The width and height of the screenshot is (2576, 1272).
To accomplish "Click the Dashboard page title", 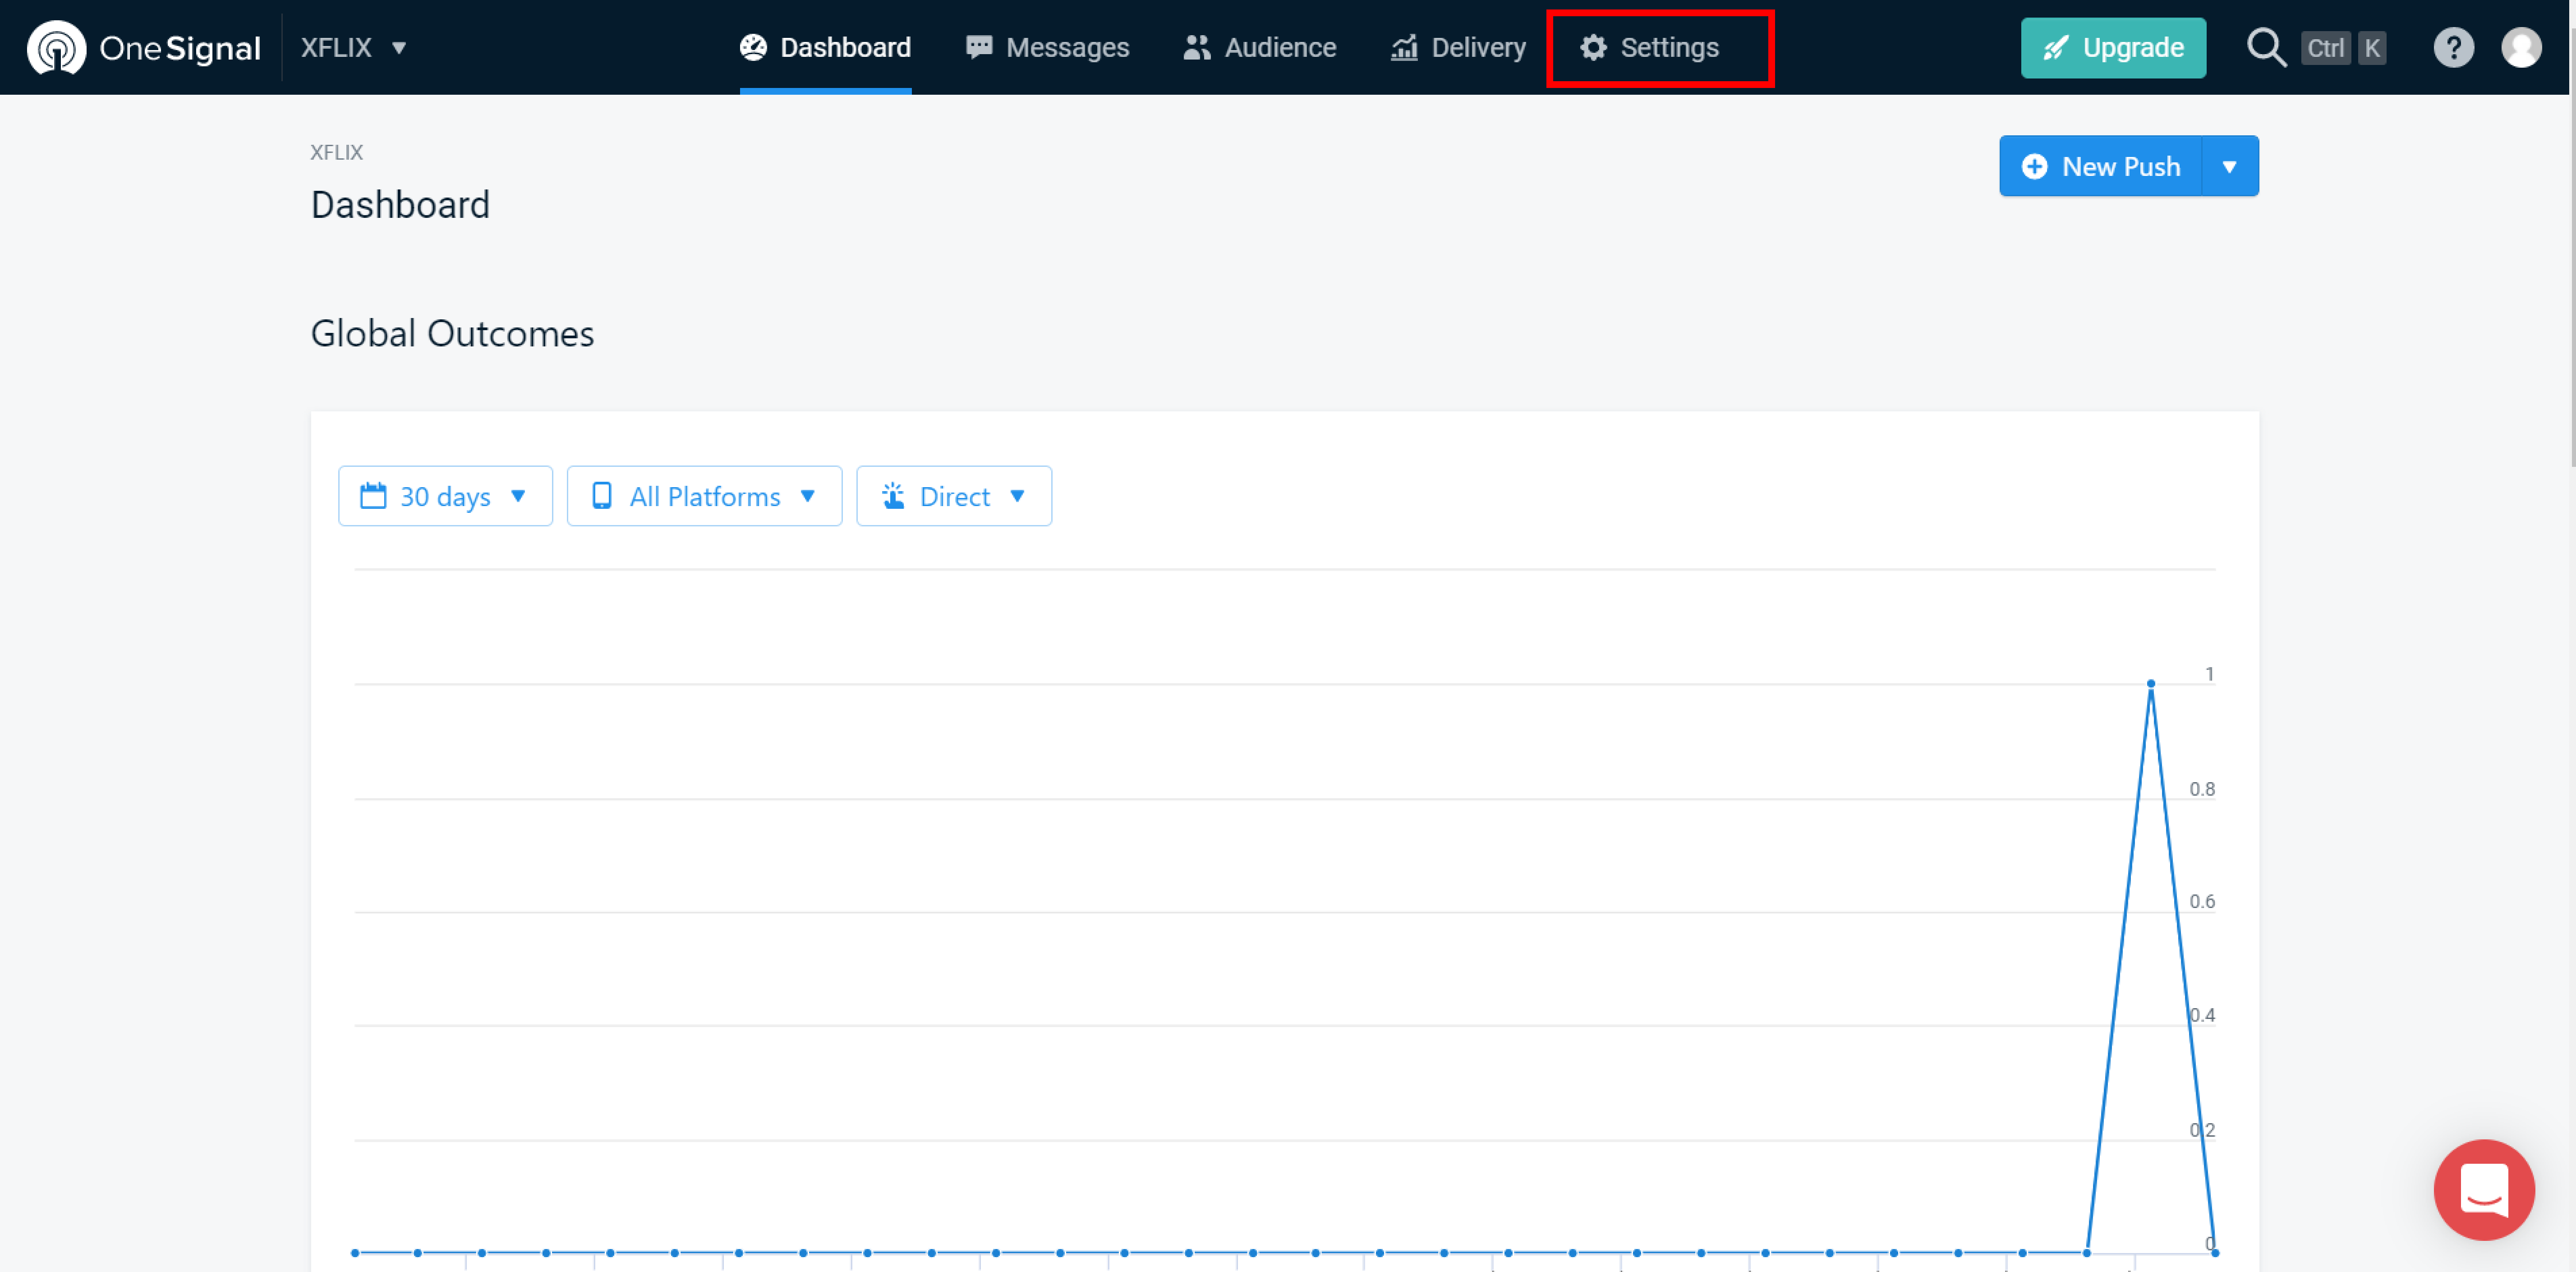I will click(x=400, y=205).
